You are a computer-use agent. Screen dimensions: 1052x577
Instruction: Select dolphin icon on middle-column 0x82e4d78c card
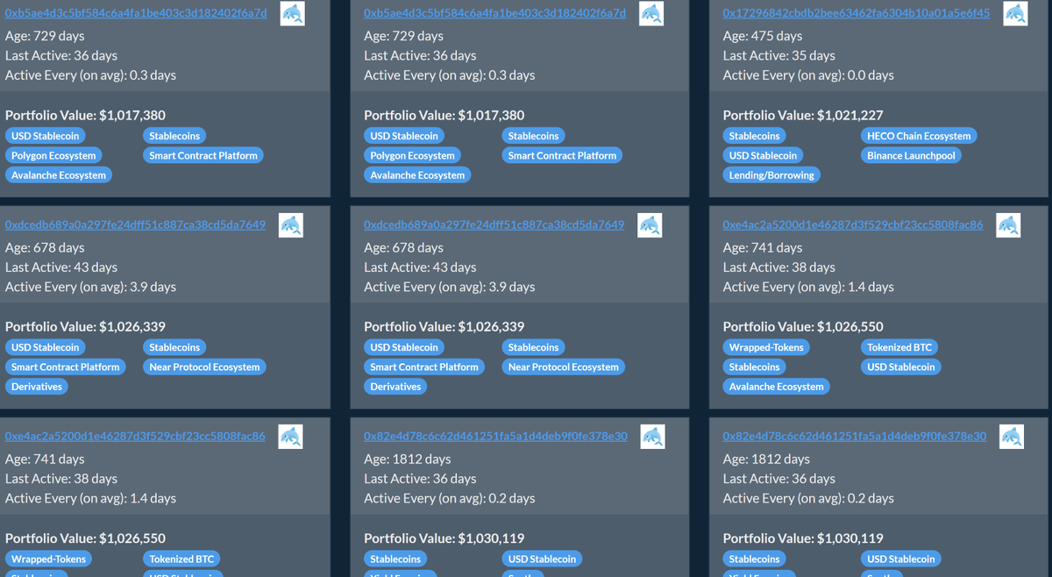[652, 437]
